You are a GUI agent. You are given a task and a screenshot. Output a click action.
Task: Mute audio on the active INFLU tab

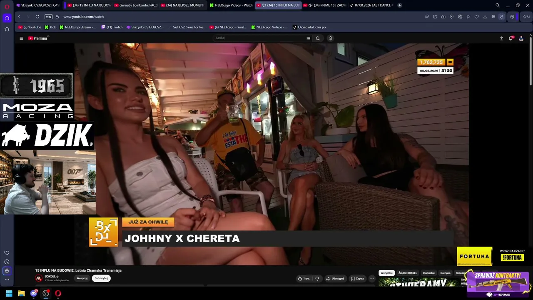pos(264,5)
